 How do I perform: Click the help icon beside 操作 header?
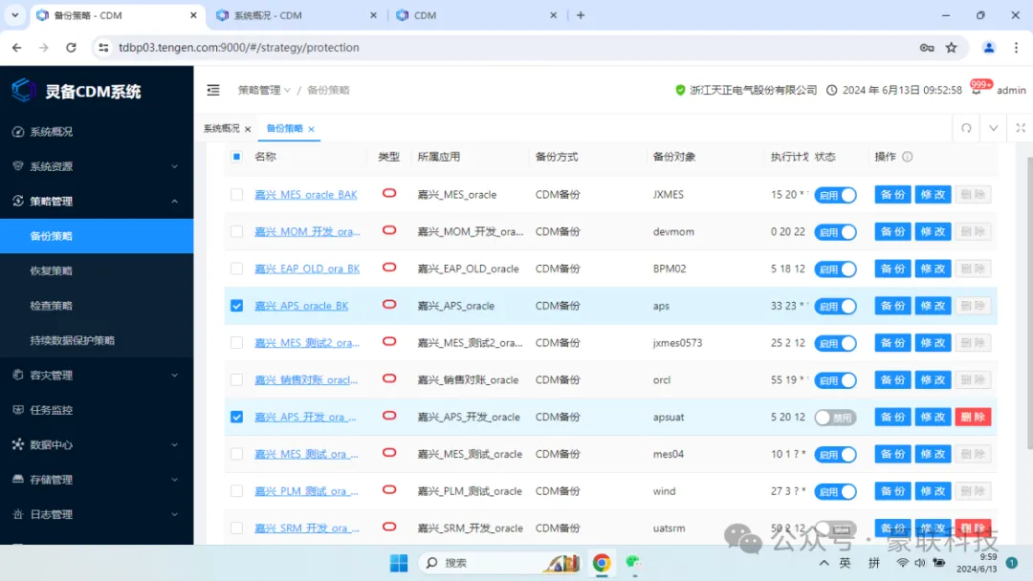tap(907, 157)
